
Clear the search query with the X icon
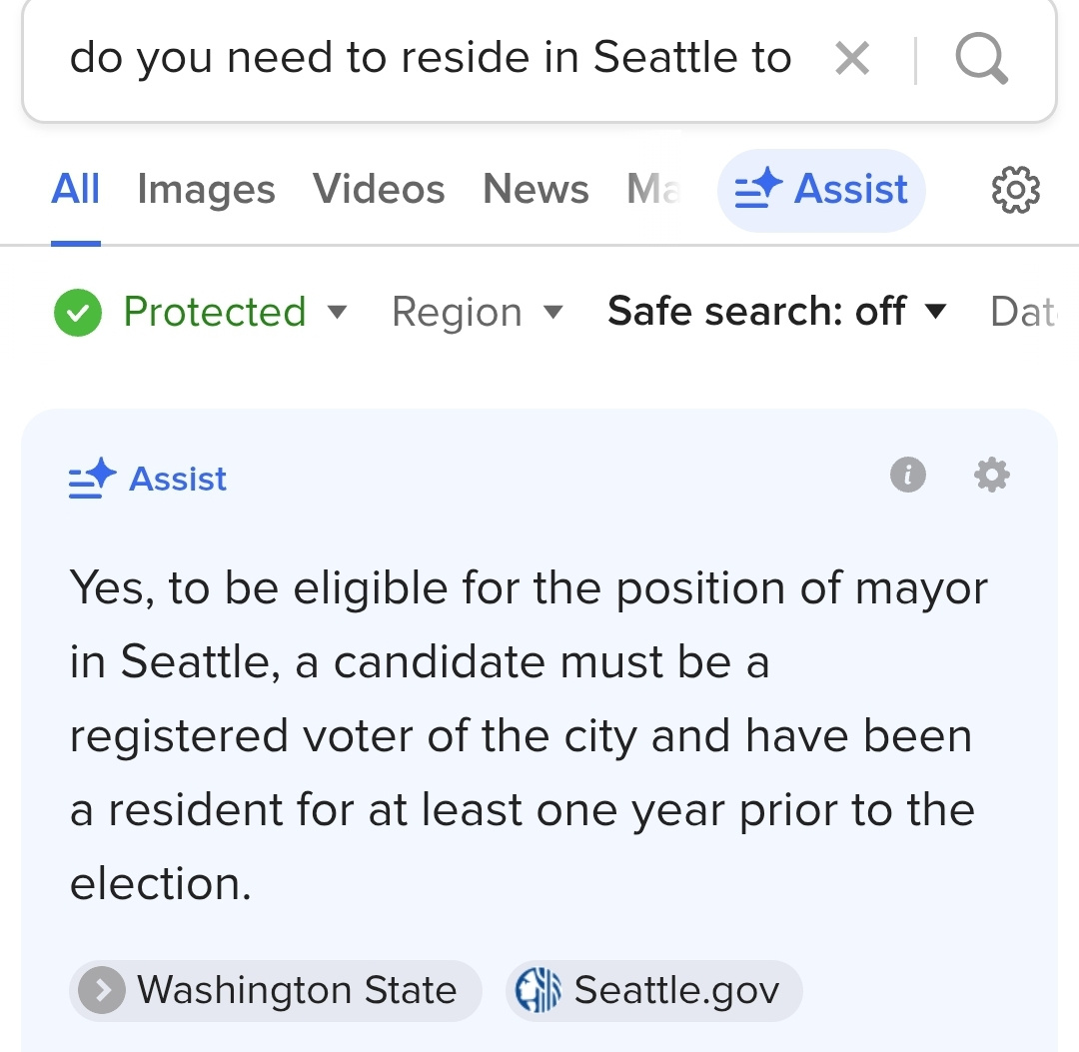pyautogui.click(x=852, y=58)
